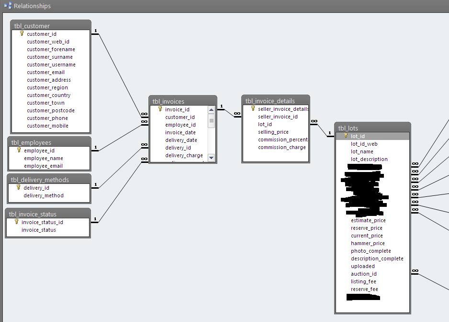Select the hammer_price field
The width and height of the screenshot is (449, 322).
pos(368,244)
